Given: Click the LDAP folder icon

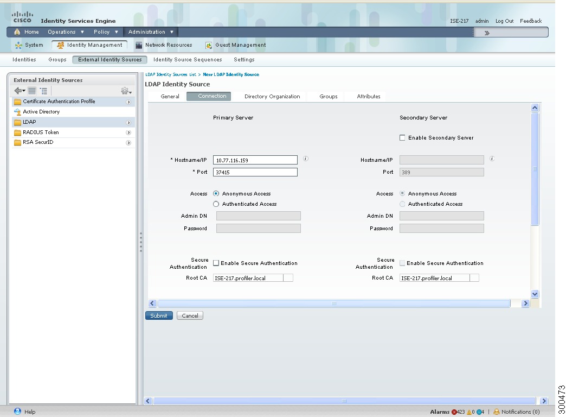Looking at the screenshot, I should pyautogui.click(x=17, y=122).
